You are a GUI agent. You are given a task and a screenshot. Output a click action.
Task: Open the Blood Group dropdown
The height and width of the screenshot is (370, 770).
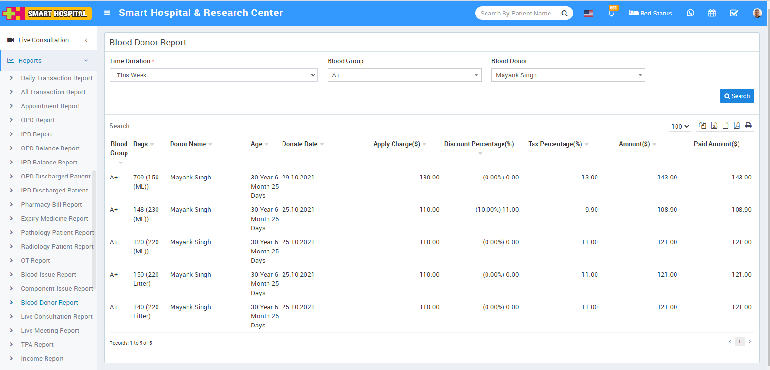(404, 75)
